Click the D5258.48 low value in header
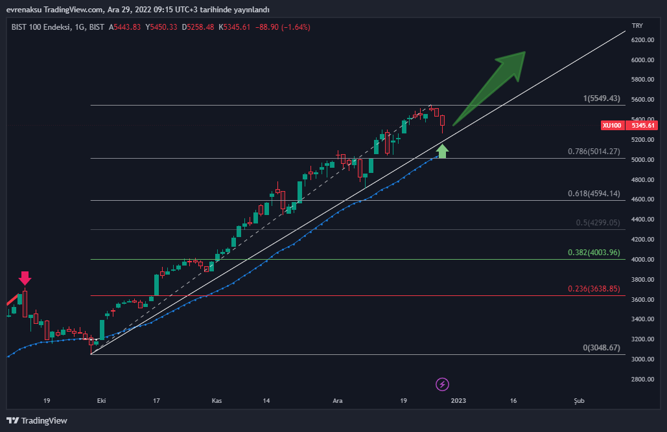Screen dimensions: 667x432 click(198, 27)
